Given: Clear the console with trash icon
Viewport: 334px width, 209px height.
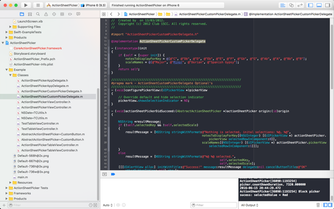Looking at the screenshot, I should 318,205.
